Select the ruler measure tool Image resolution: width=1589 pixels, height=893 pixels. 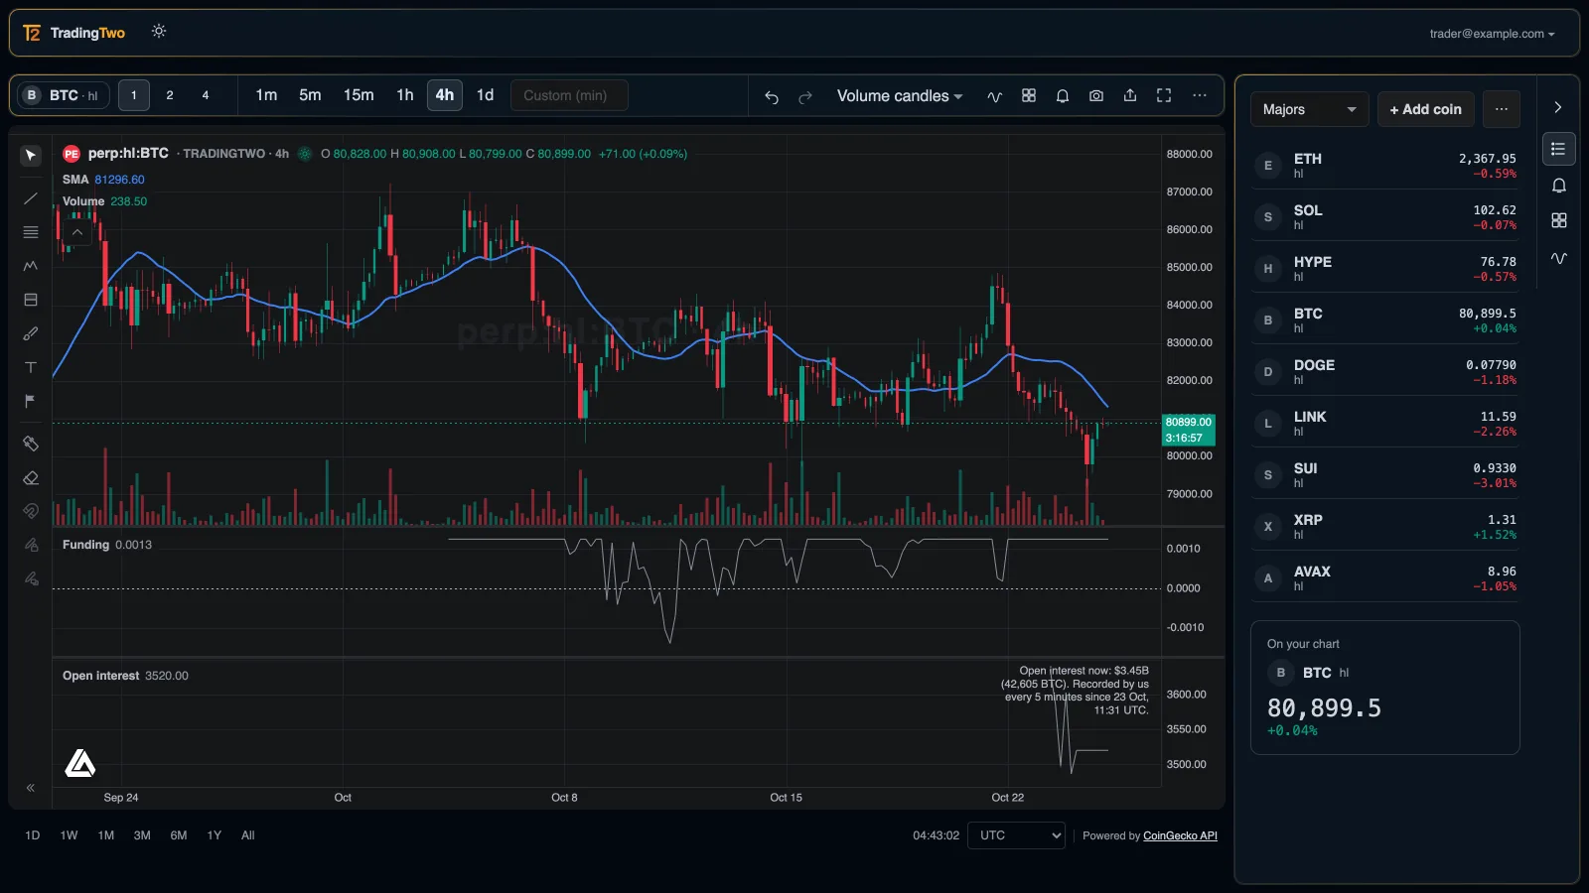point(31,444)
